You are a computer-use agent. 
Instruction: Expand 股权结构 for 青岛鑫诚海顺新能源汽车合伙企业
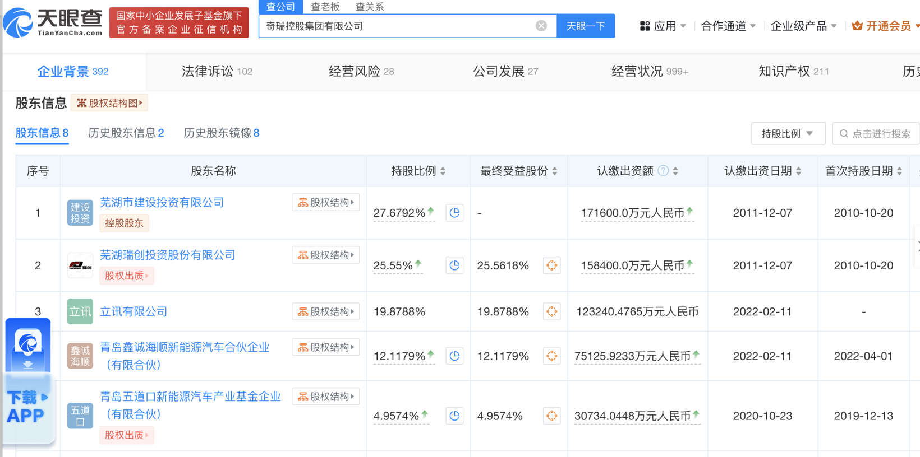[x=326, y=348]
